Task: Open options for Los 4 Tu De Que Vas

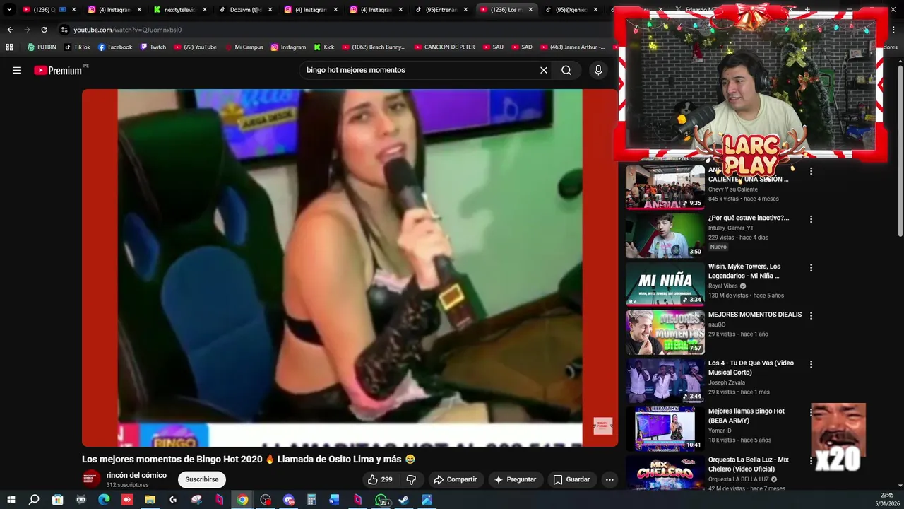Action: click(x=811, y=364)
